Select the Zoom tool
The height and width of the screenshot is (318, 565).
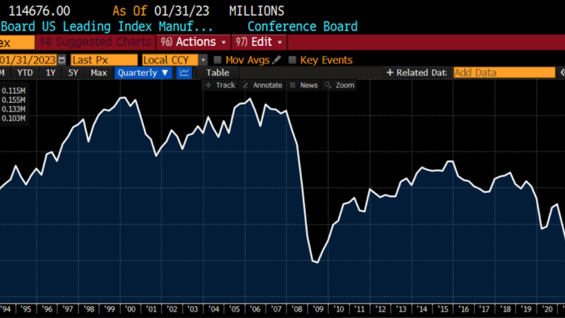click(340, 86)
